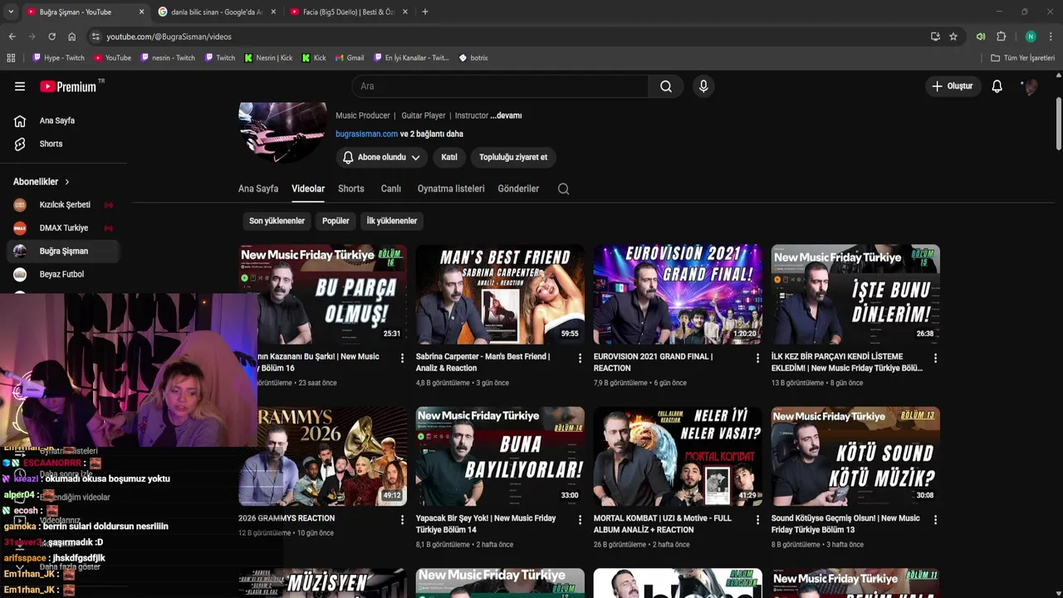Play EUROVISION 2021 GRAND FINAL thumbnail
1063x598 pixels.
(678, 294)
